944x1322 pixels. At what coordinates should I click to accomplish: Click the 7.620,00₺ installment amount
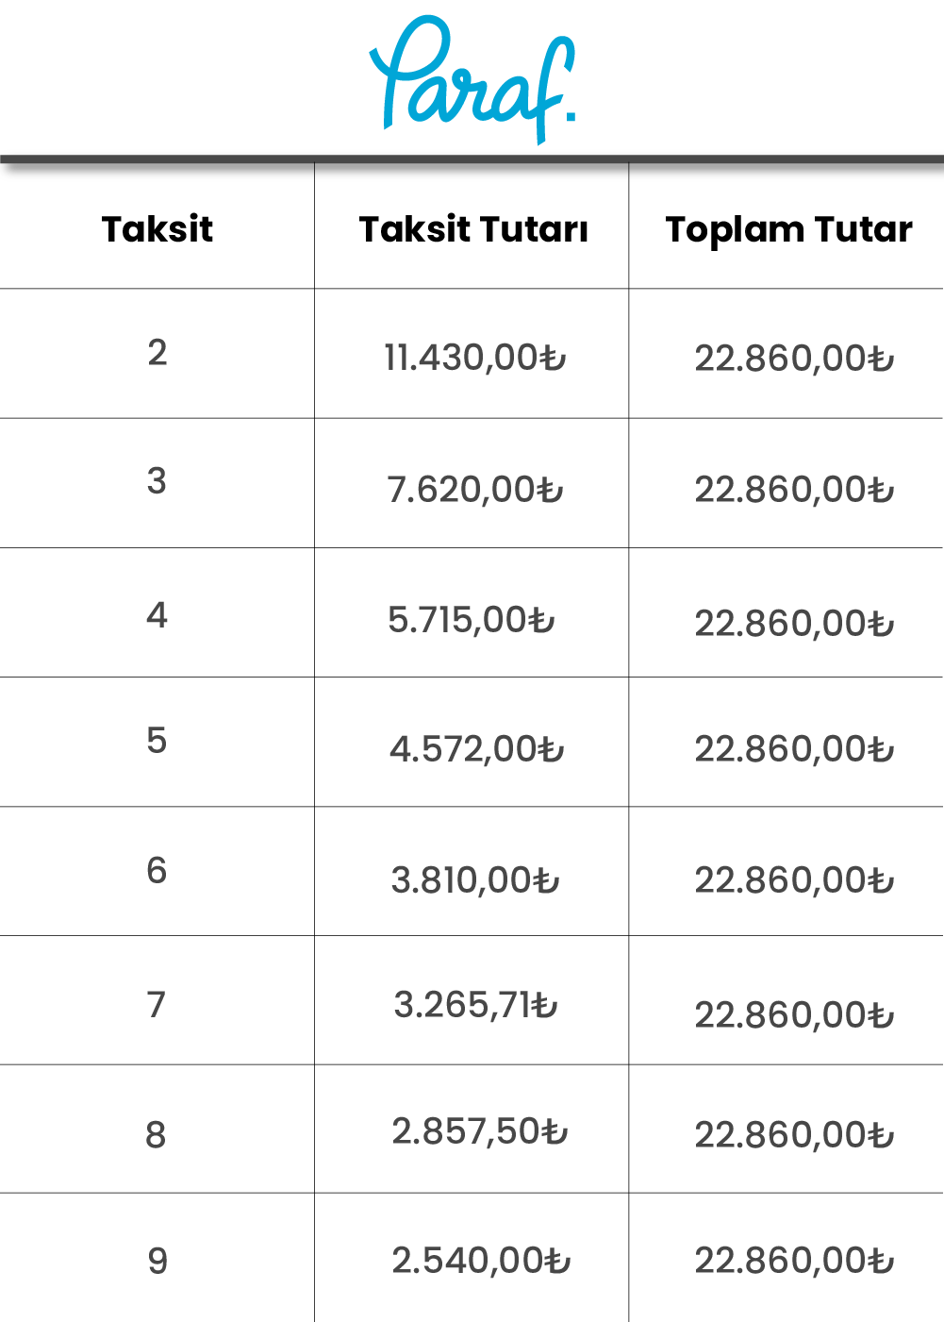[475, 490]
